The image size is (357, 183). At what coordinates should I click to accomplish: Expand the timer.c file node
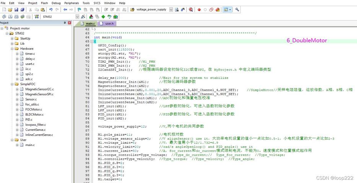pyautogui.click(x=17, y=54)
